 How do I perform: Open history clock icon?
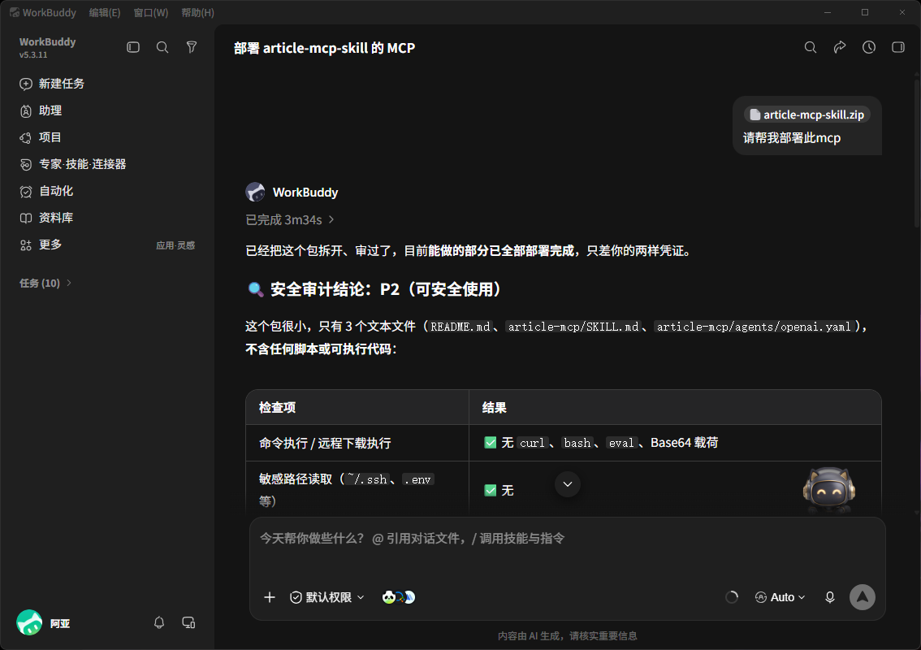[869, 47]
